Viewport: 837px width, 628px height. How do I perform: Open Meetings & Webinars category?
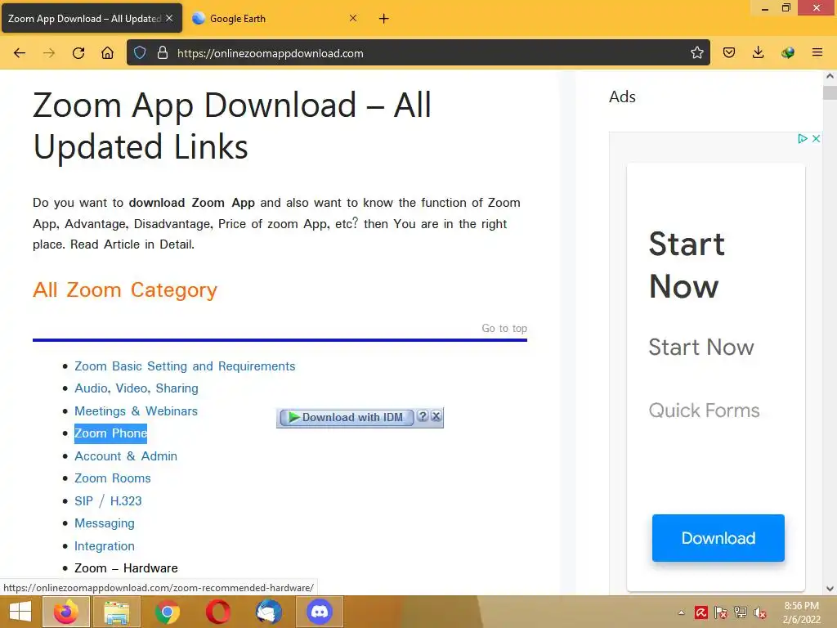(137, 411)
